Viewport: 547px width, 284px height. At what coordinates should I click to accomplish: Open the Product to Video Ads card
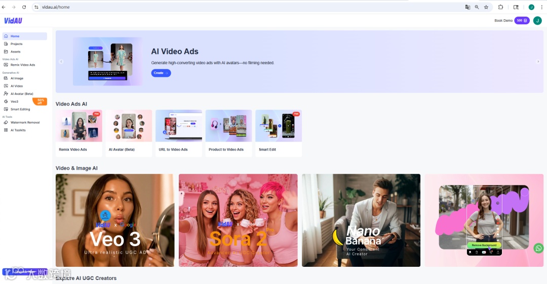(x=228, y=133)
